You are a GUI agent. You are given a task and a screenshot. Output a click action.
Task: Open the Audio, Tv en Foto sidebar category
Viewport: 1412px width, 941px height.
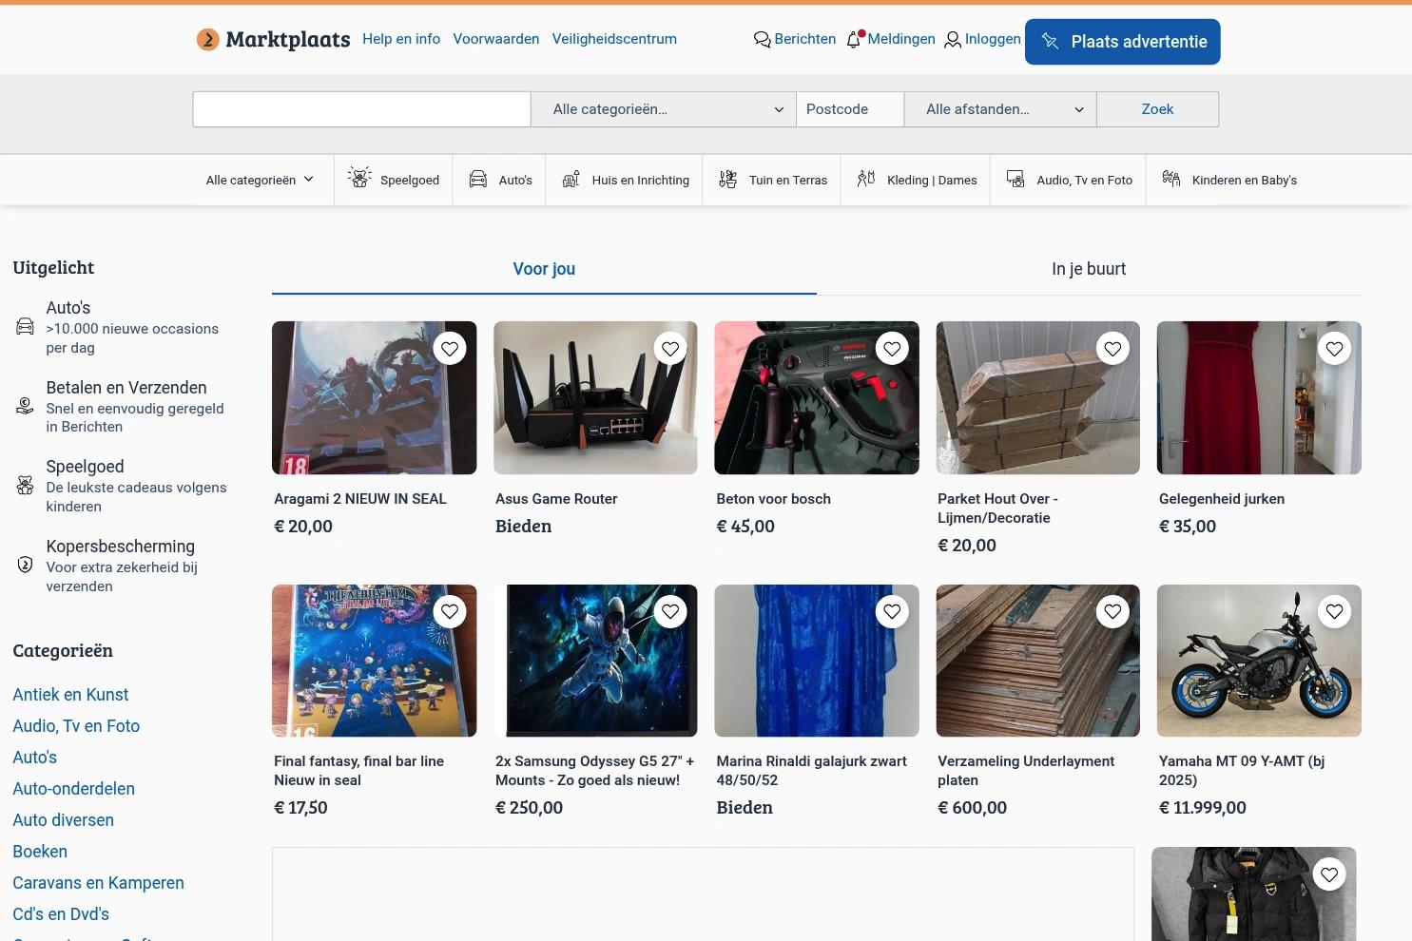click(76, 726)
